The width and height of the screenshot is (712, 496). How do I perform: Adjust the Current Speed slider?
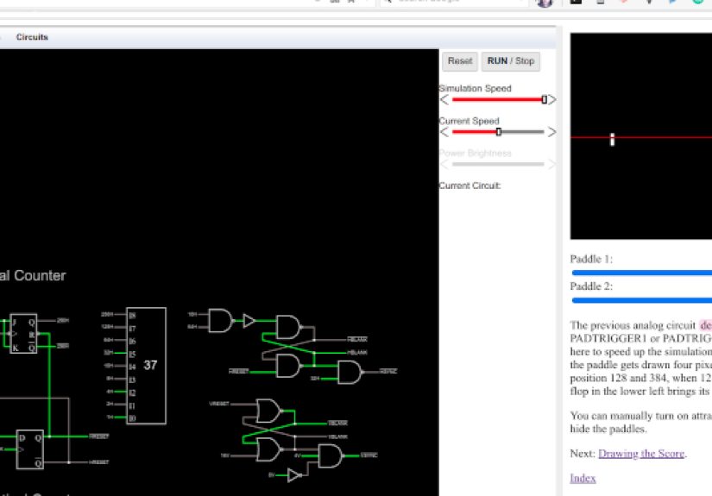pos(498,132)
